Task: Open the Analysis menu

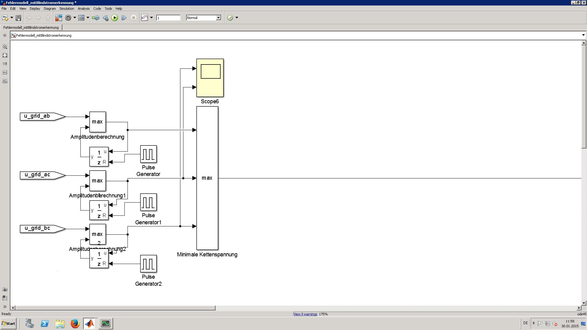Action: pyautogui.click(x=83, y=9)
